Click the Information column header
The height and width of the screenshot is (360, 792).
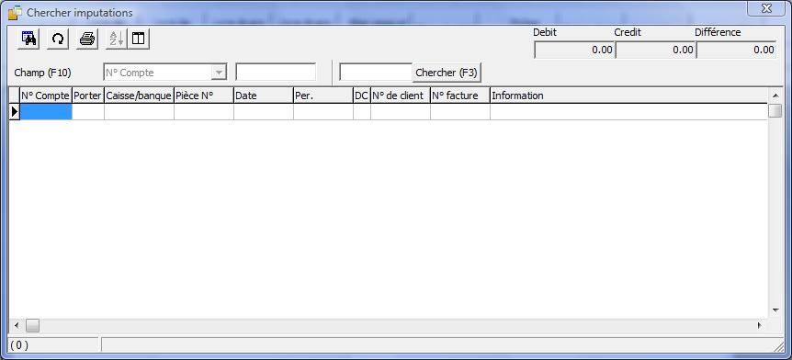pos(628,96)
